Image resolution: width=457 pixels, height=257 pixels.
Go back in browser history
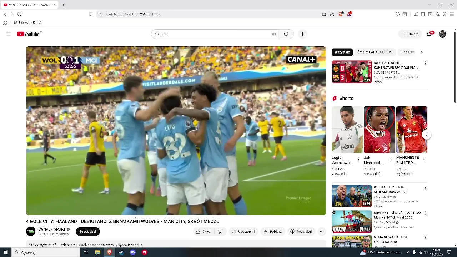[x=5, y=14]
